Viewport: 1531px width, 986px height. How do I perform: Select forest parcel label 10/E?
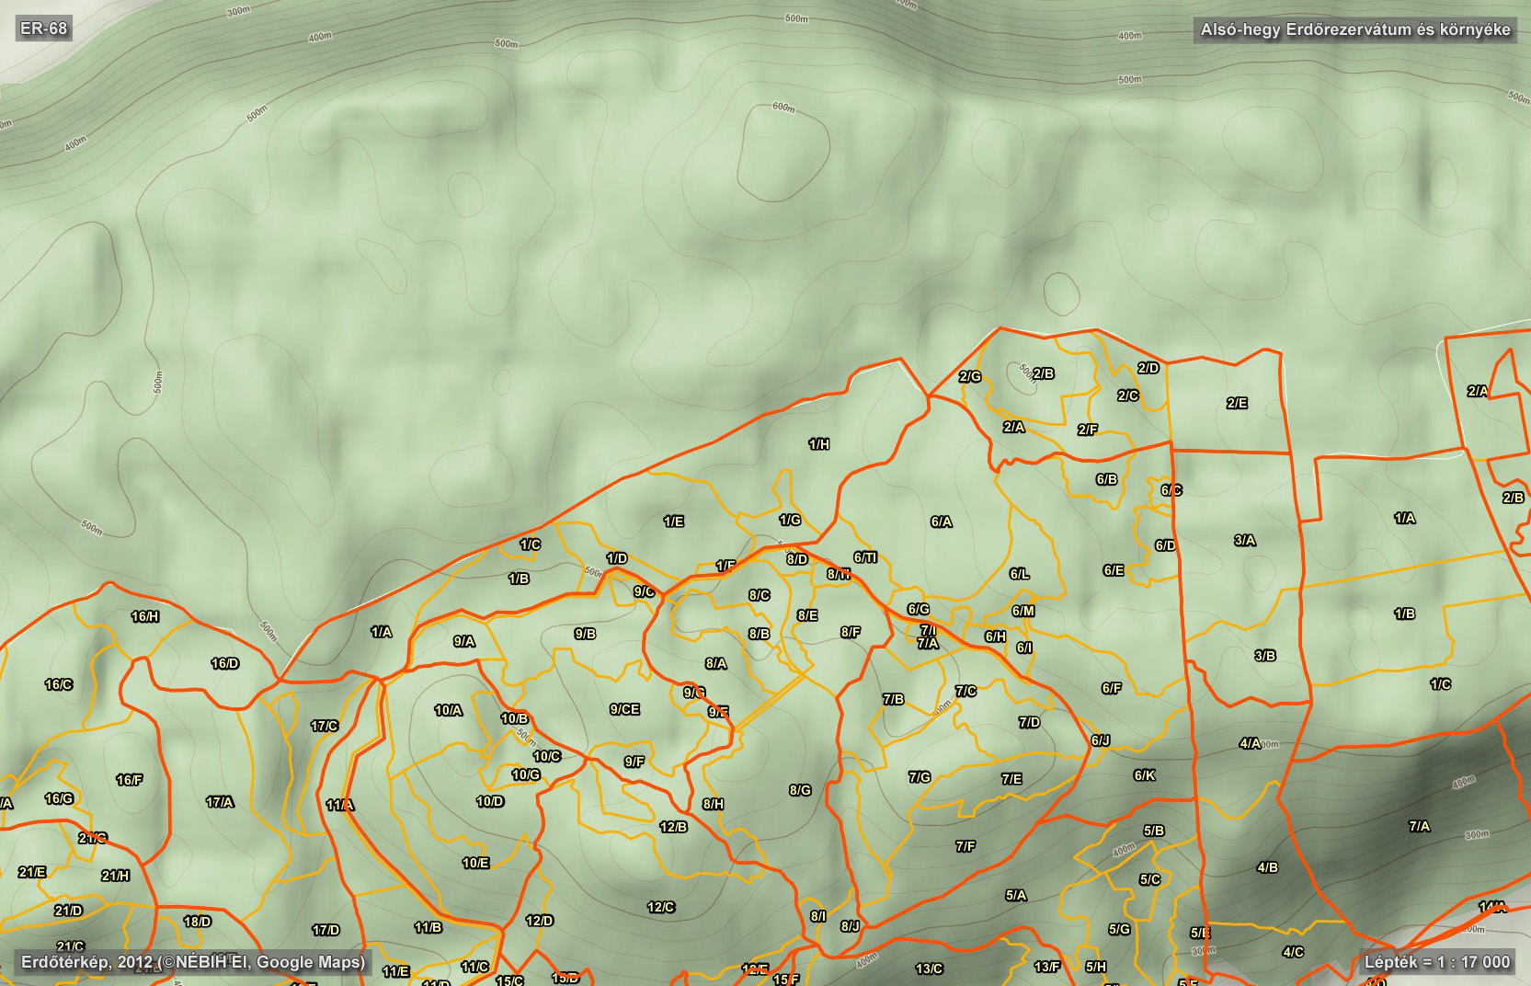475,863
